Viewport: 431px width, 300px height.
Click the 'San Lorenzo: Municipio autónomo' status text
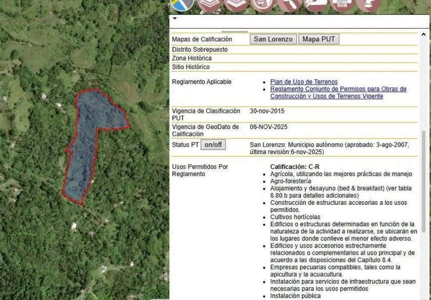pos(330,148)
